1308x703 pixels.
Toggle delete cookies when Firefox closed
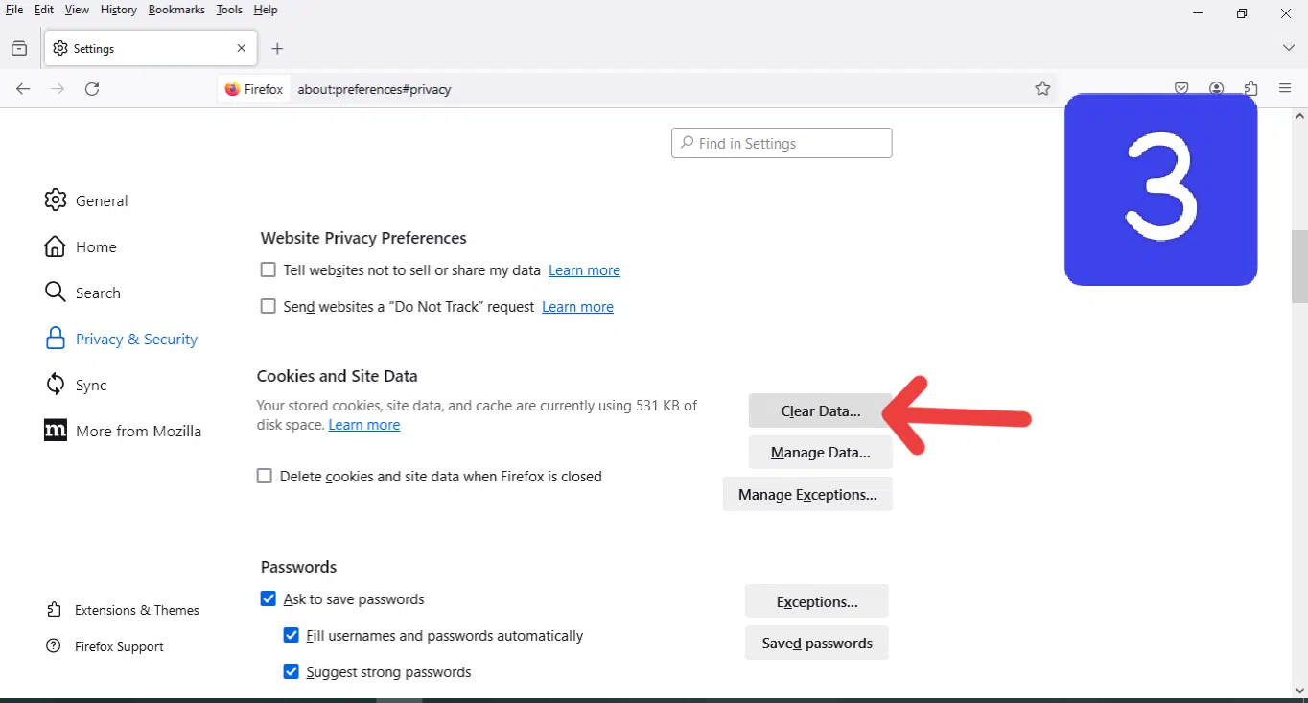click(265, 476)
